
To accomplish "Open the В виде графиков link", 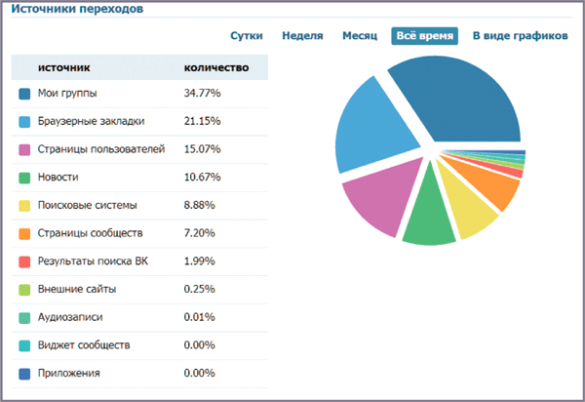I will (520, 36).
